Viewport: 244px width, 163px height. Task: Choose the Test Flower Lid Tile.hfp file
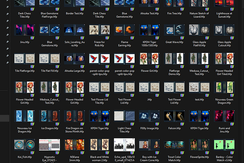pyautogui.click(x=100, y=93)
